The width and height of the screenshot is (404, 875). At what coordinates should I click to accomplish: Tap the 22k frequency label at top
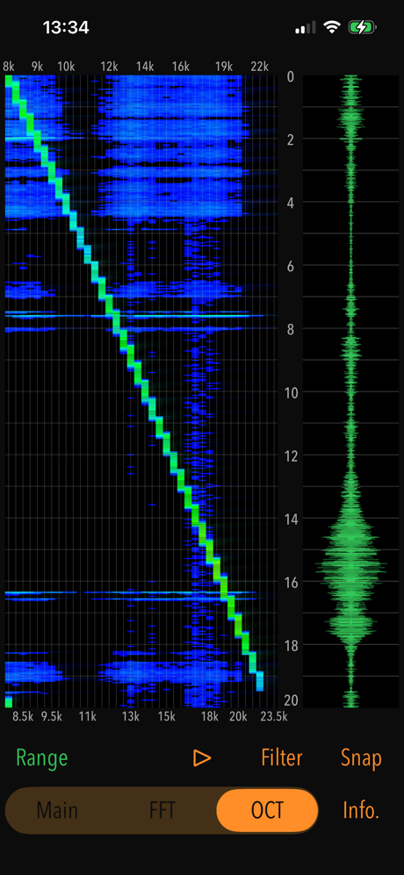click(259, 67)
